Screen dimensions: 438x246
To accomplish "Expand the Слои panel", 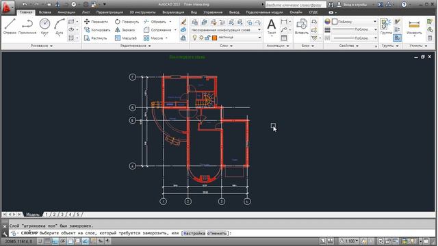I will pyautogui.click(x=226, y=46).
